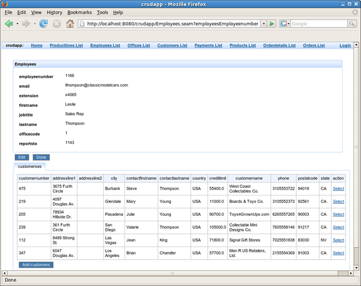Click the Add customers button
361x286 pixels.
click(36, 264)
